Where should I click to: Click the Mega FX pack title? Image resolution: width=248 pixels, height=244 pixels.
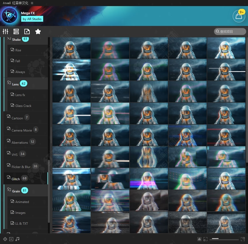point(28,13)
